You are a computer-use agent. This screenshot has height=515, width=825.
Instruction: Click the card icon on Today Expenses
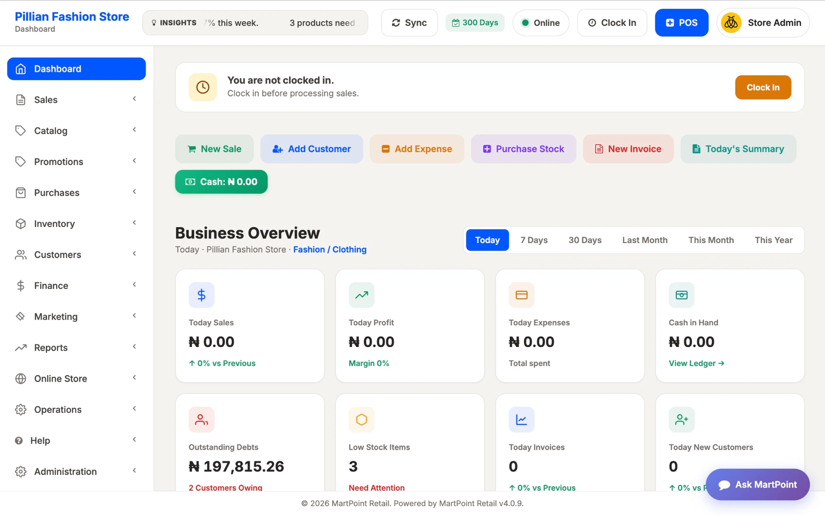tap(522, 295)
